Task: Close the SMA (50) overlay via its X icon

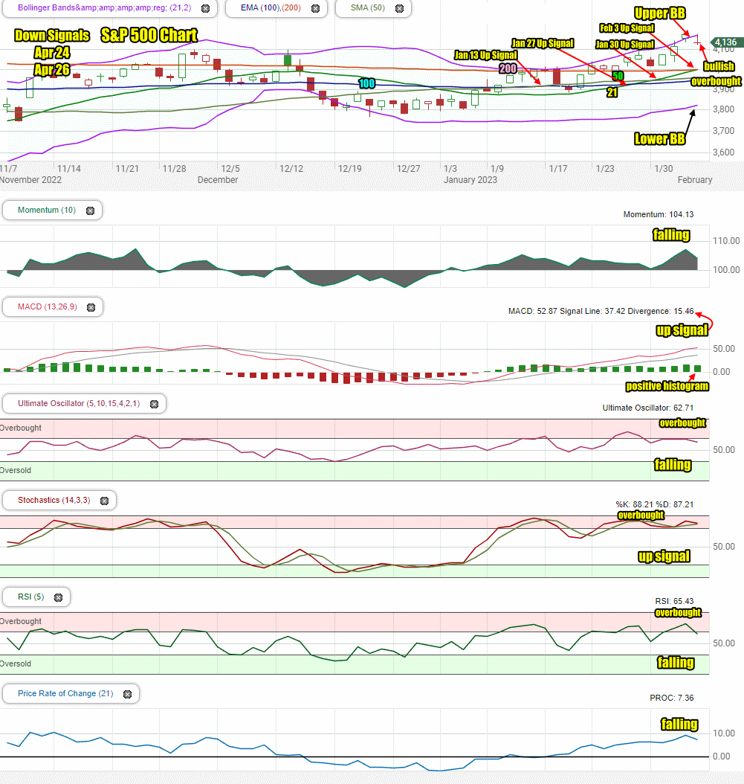Action: (399, 8)
